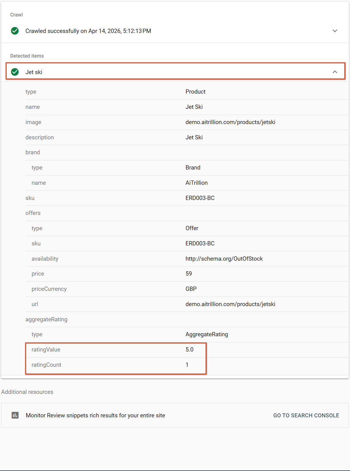This screenshot has height=471, width=350.
Task: Select the ratingCount row
Action: pos(116,365)
